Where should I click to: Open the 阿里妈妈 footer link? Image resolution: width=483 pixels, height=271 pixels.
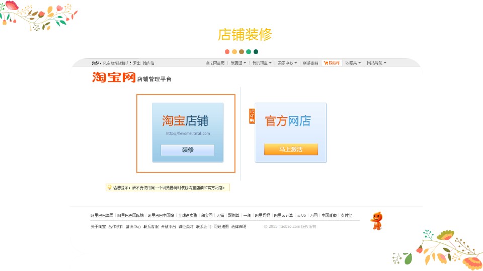(x=263, y=215)
